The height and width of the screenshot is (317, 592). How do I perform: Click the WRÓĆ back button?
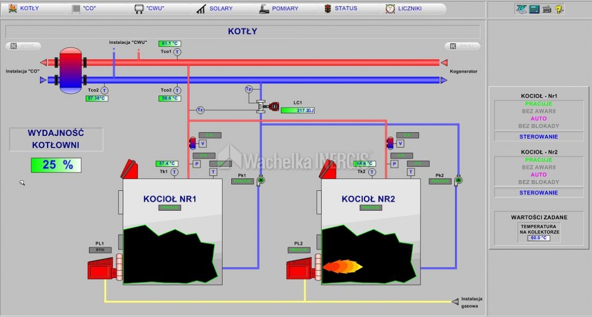click(x=23, y=46)
